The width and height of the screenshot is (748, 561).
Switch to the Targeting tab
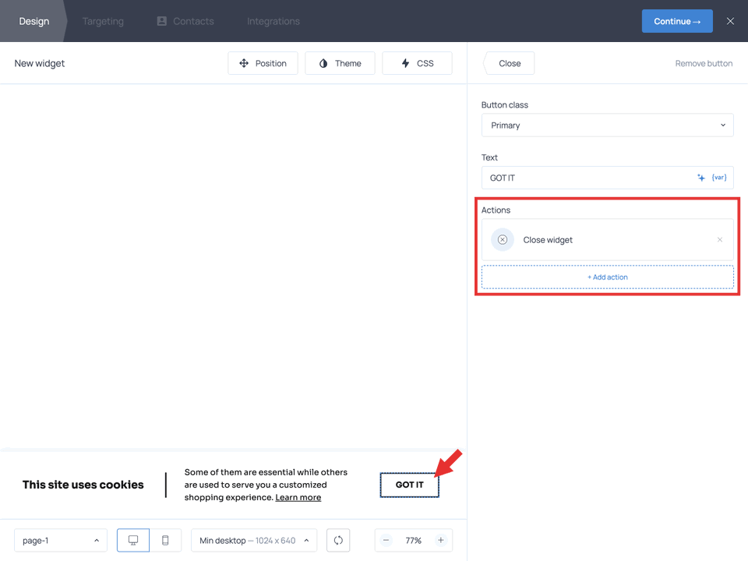click(x=102, y=21)
